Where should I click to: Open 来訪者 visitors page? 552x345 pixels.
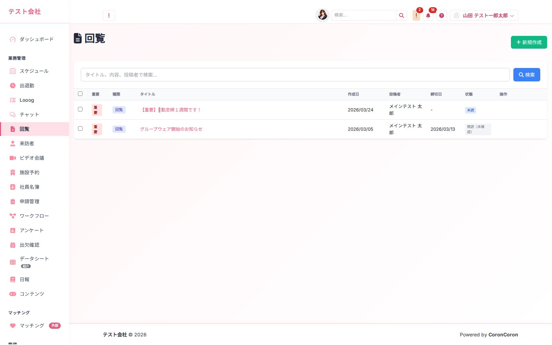coord(34,144)
